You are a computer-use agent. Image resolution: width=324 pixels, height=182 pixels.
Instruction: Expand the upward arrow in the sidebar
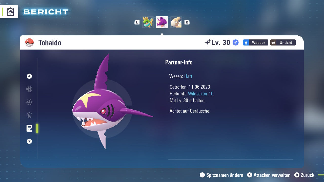click(x=29, y=76)
